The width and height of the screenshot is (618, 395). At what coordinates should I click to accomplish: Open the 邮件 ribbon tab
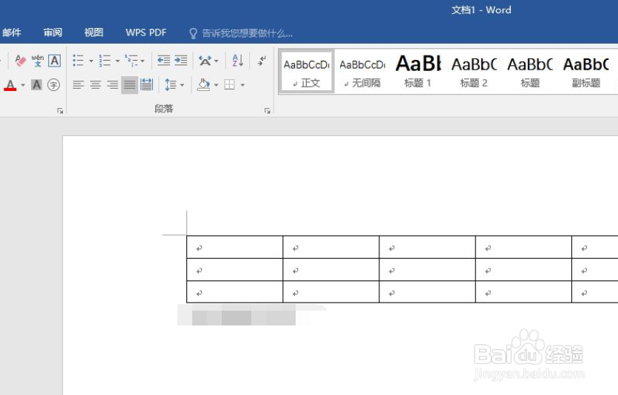(x=12, y=33)
